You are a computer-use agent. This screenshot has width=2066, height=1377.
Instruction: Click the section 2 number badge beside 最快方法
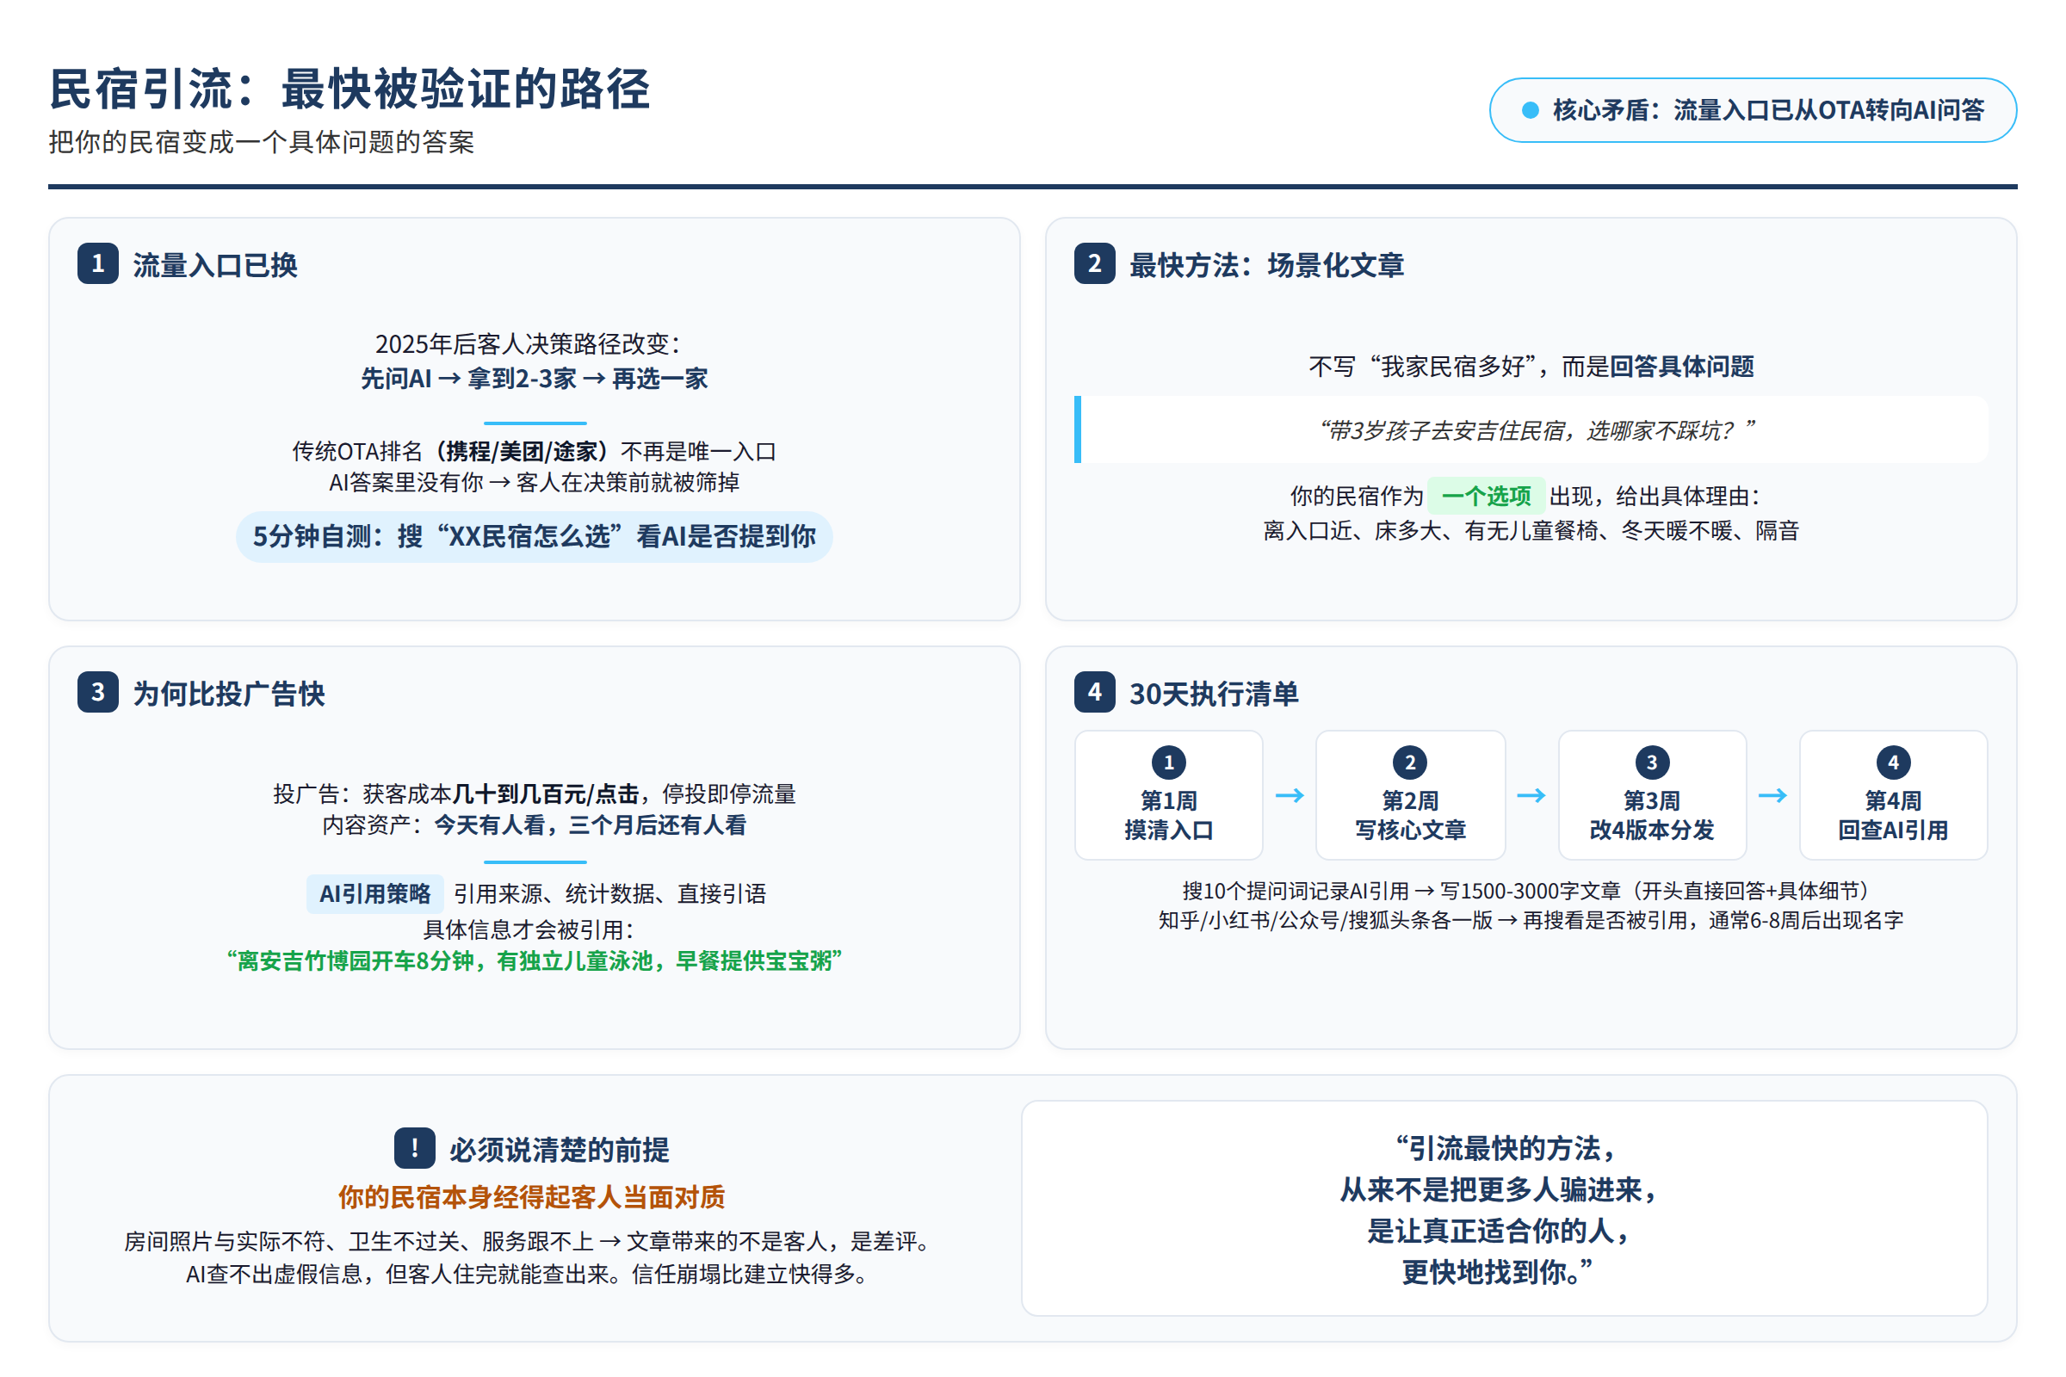1094,263
